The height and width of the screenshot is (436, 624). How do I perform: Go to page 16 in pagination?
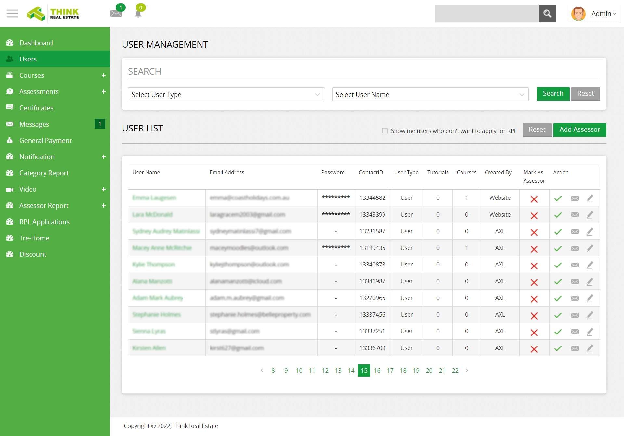click(377, 370)
